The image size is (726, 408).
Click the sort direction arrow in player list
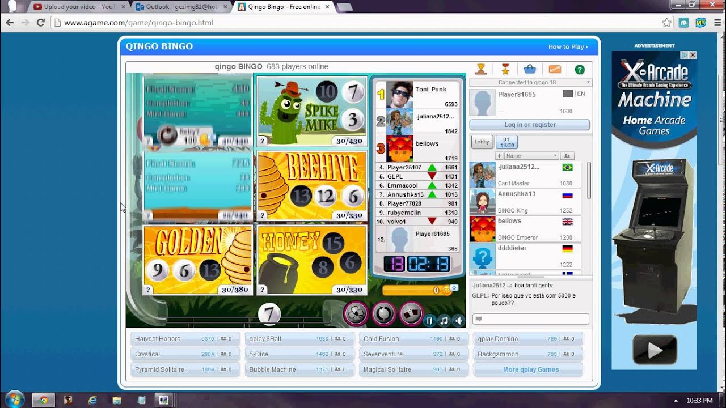500,156
